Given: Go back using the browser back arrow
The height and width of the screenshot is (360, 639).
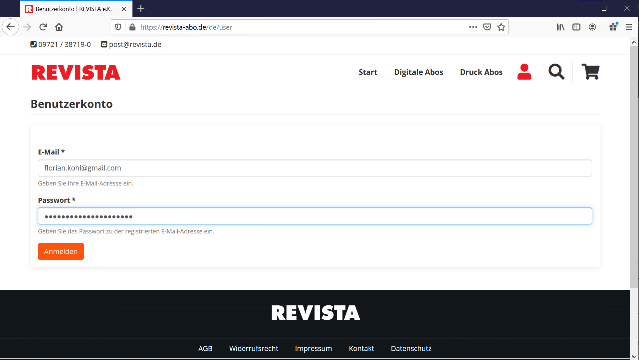Looking at the screenshot, I should coord(11,27).
